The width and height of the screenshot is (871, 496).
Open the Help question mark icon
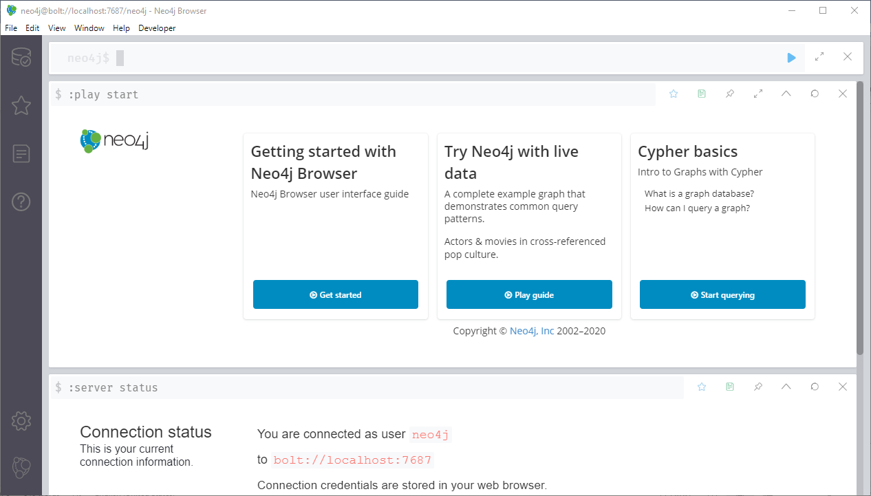coord(21,202)
